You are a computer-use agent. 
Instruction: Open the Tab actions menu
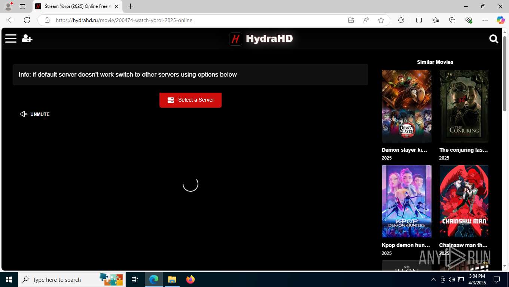coord(22,6)
